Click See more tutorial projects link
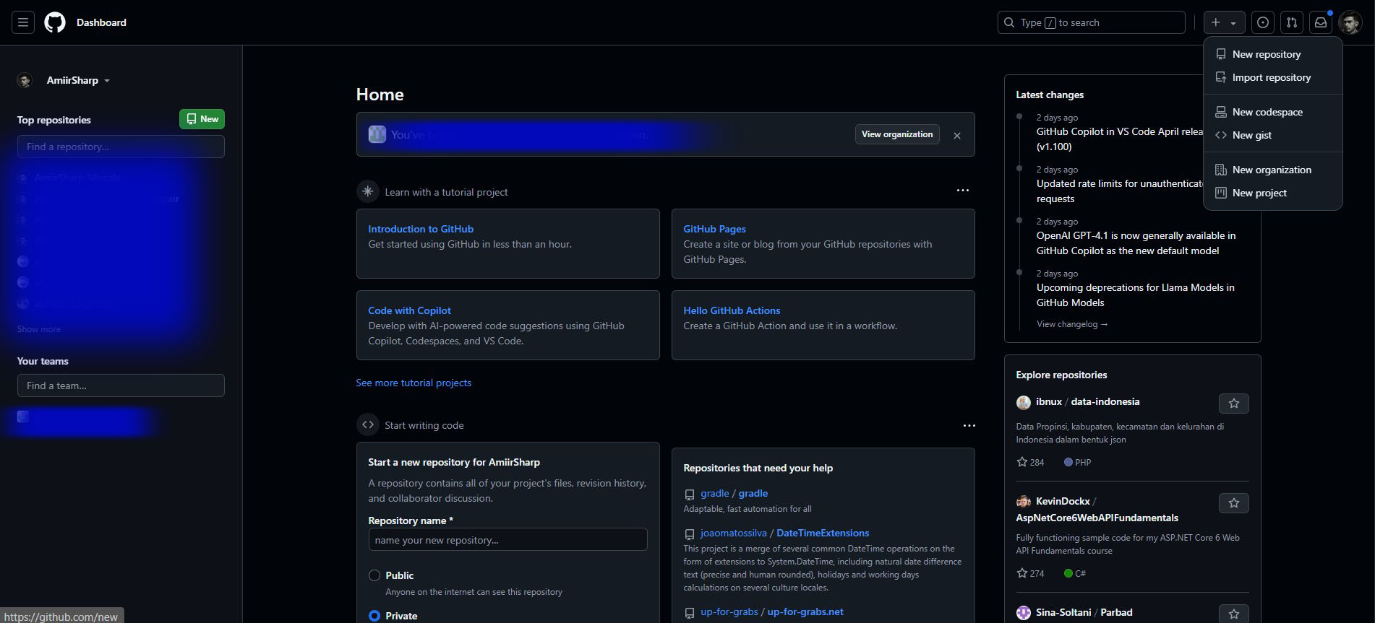Image resolution: width=1375 pixels, height=623 pixels. pos(414,383)
